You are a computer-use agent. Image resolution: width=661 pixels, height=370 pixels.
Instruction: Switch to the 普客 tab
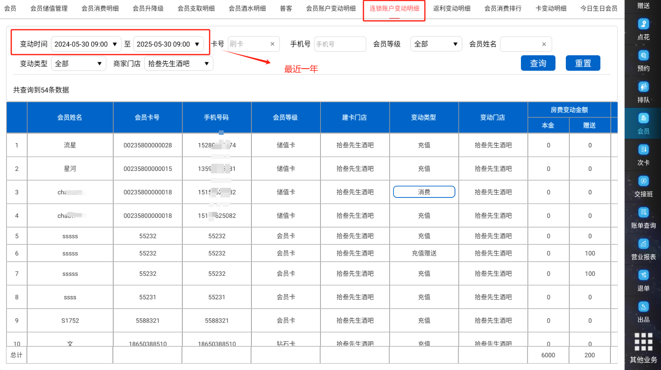click(286, 8)
